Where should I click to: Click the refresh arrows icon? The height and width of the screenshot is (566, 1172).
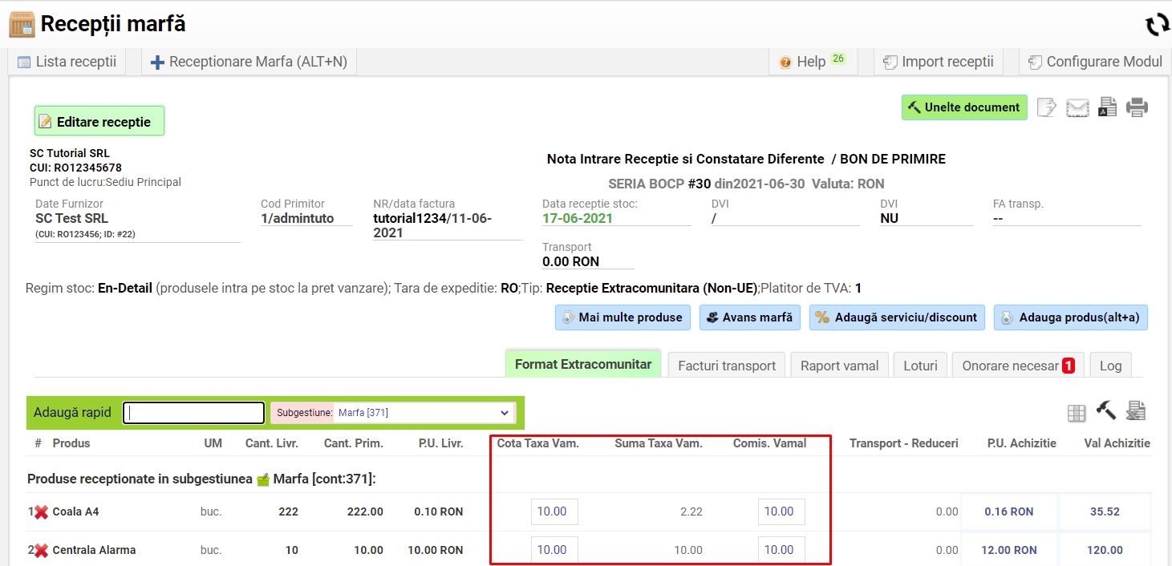tap(1157, 25)
